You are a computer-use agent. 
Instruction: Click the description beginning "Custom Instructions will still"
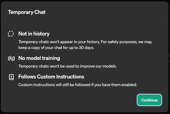coord(77,85)
